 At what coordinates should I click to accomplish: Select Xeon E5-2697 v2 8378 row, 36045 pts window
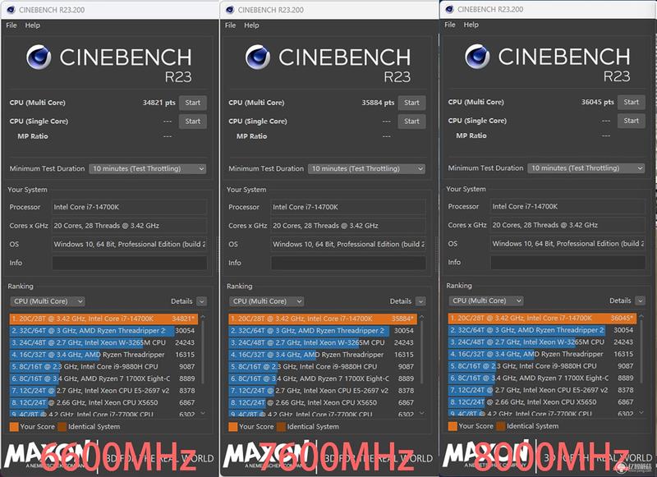click(542, 390)
